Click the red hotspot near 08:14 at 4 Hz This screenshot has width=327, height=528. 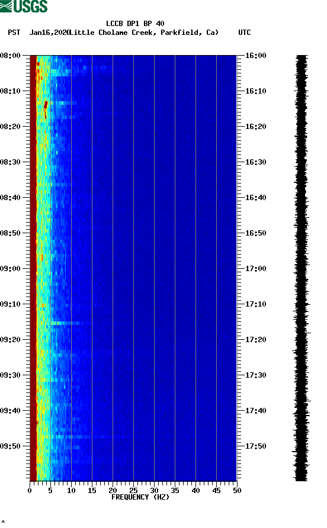click(x=46, y=106)
